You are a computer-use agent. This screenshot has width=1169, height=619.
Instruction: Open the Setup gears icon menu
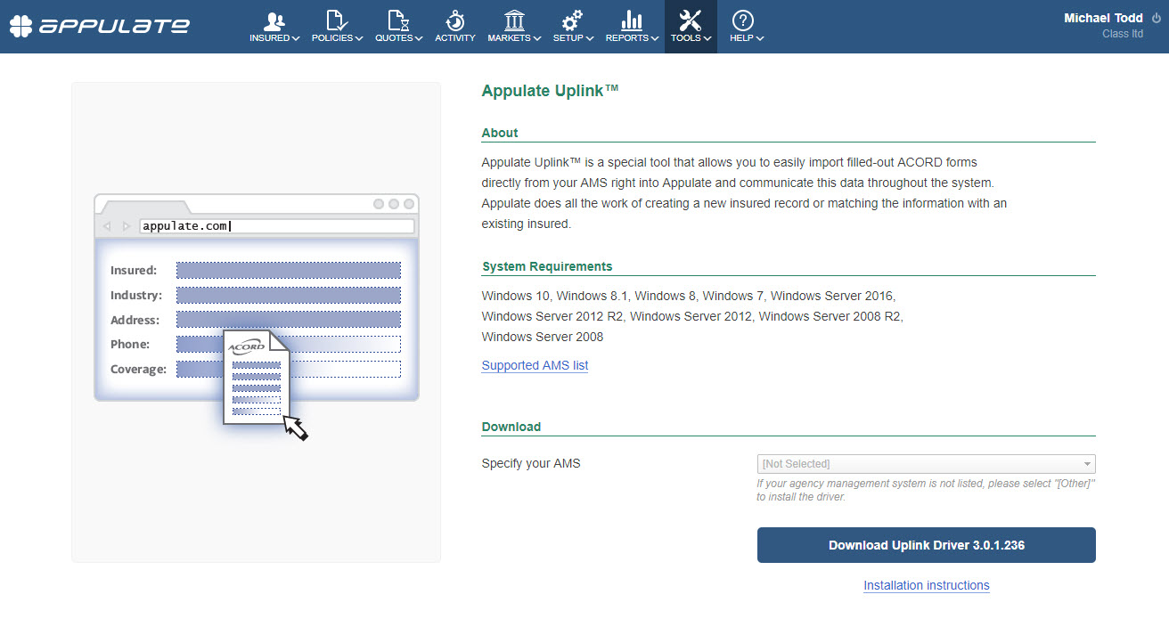coord(573,21)
